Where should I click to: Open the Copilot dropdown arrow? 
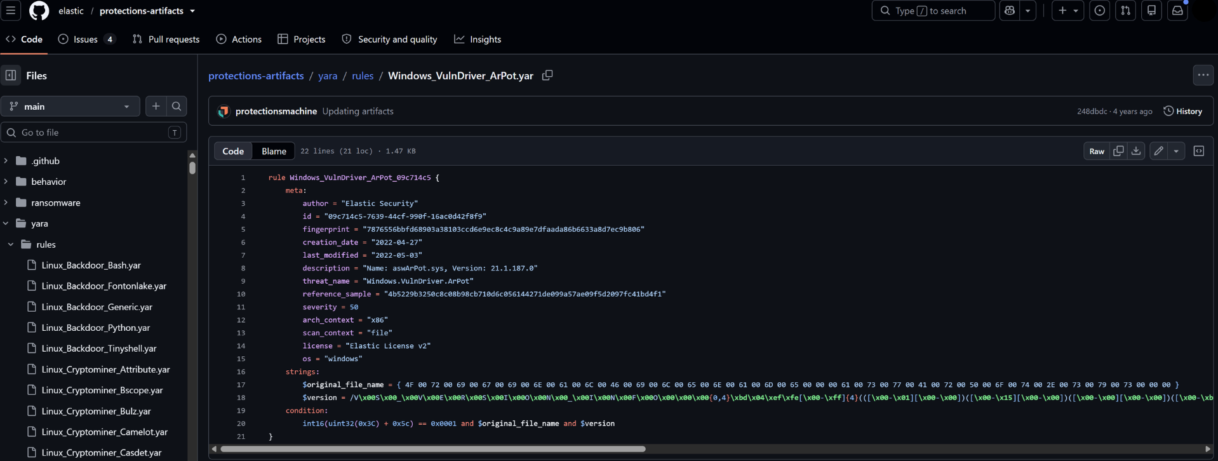1027,10
